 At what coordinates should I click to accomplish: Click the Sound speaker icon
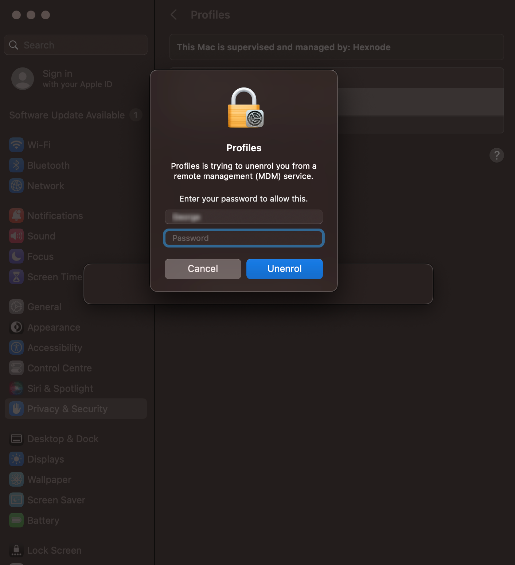(x=16, y=236)
